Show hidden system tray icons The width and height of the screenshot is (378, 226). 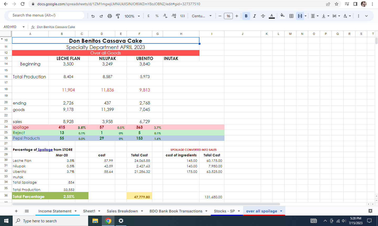[325, 221]
